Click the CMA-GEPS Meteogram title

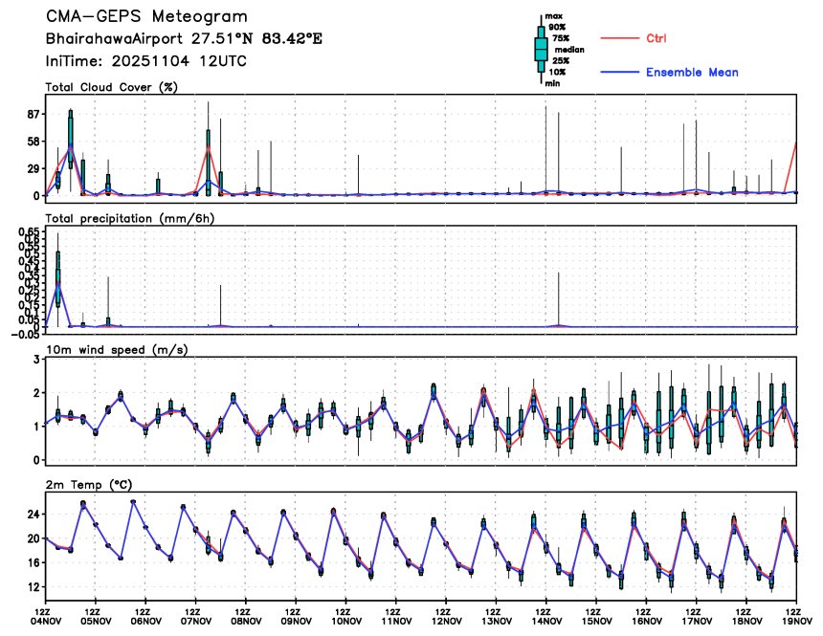pyautogui.click(x=146, y=16)
